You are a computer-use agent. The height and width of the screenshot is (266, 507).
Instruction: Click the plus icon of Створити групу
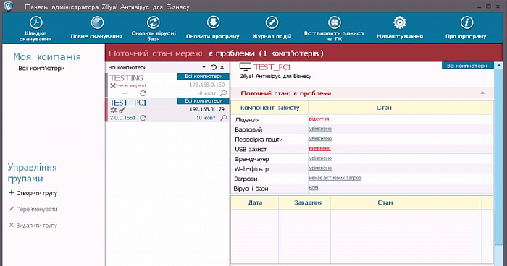pos(12,193)
